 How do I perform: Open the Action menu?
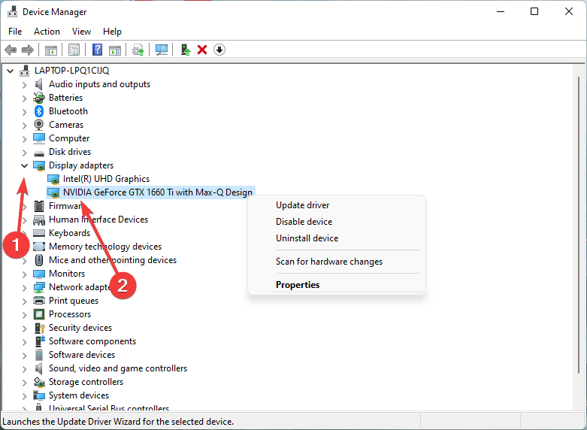47,32
